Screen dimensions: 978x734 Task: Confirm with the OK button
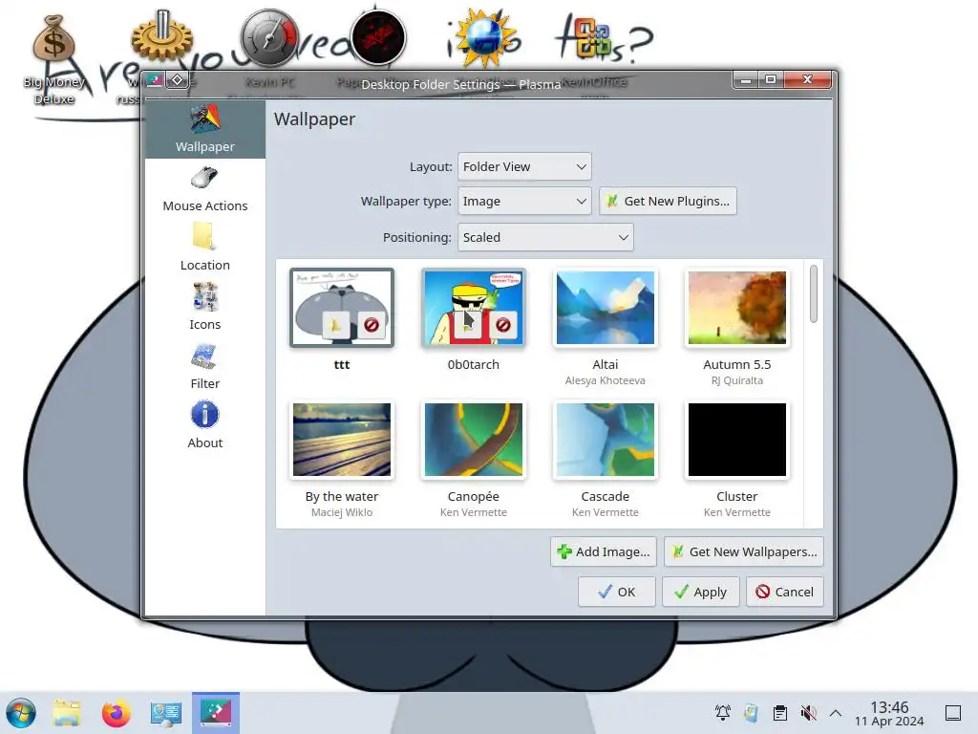616,592
